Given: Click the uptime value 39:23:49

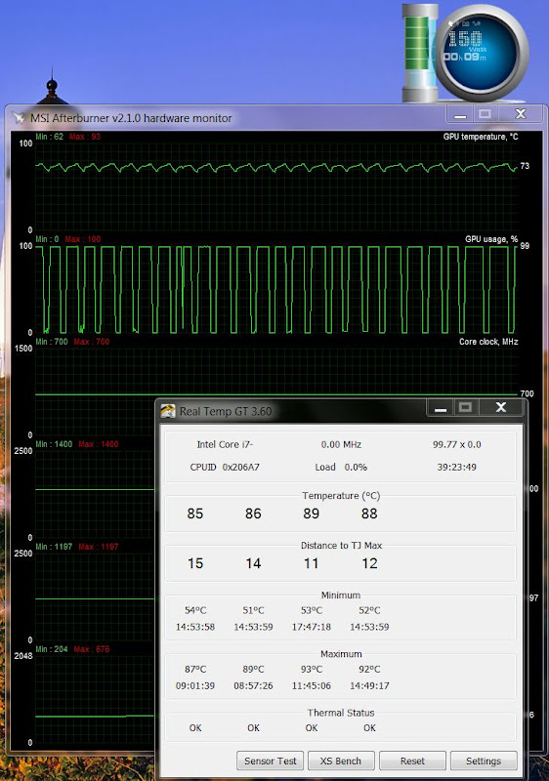Looking at the screenshot, I should pos(457,468).
